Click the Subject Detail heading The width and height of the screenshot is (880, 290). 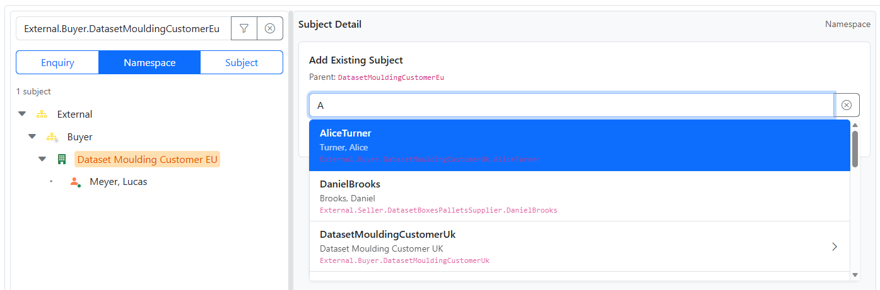tap(330, 25)
